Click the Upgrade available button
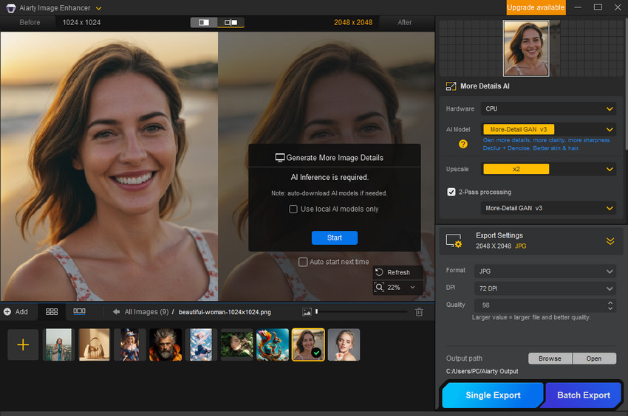The width and height of the screenshot is (628, 416). [x=536, y=7]
